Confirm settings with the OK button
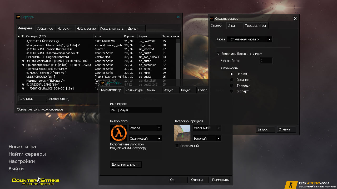The width and height of the screenshot is (337, 189). 178,180
